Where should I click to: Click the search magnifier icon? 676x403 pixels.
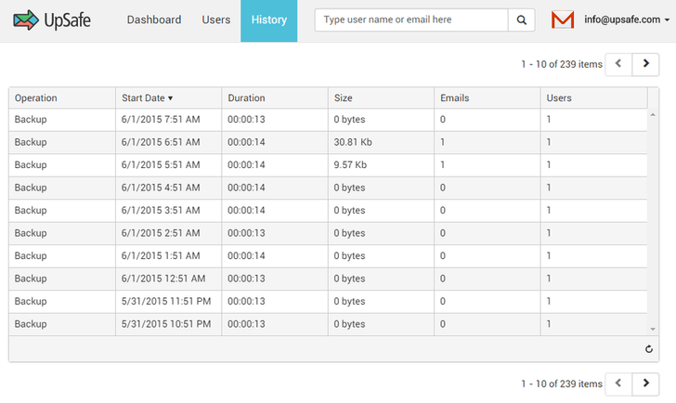click(x=522, y=19)
